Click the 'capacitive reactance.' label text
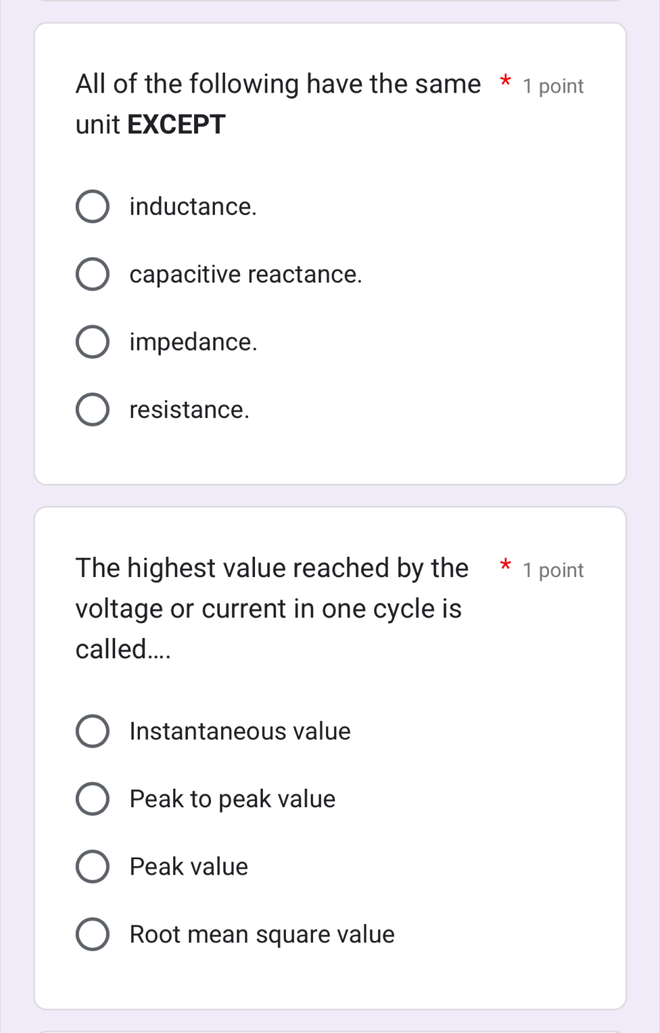 coord(246,275)
